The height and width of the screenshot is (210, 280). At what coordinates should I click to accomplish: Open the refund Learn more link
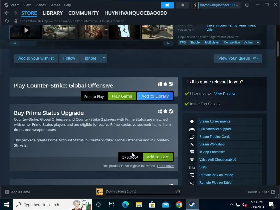(x=165, y=166)
